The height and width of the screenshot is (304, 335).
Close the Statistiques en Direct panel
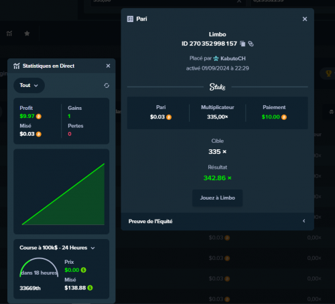pyautogui.click(x=108, y=66)
